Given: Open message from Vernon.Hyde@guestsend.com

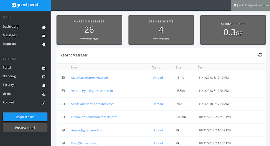Looking at the screenshot, I should click(92, 91).
